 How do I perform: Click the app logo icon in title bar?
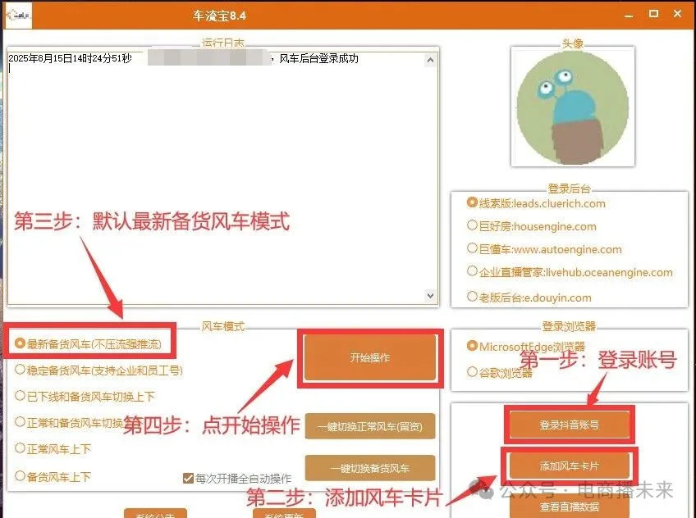click(17, 14)
